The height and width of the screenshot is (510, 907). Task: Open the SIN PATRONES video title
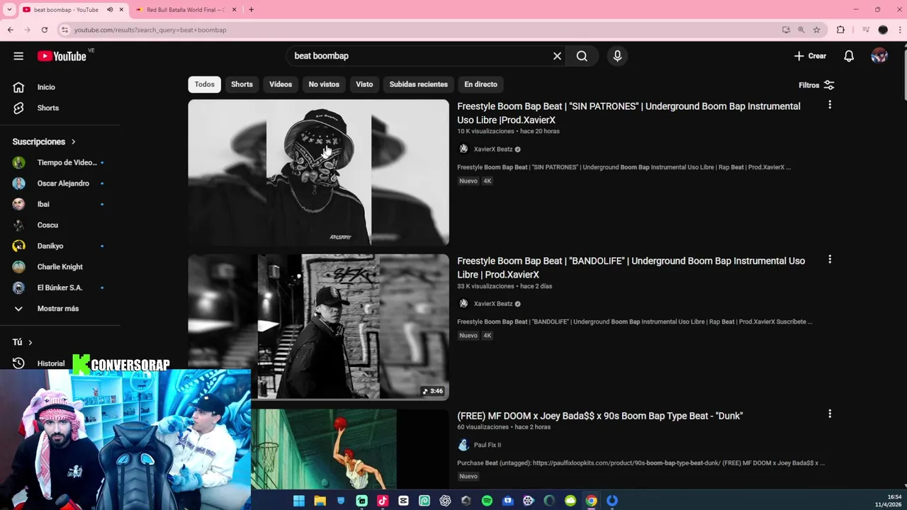(629, 113)
